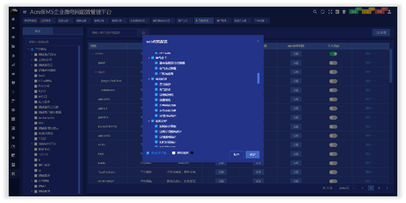Viewport: 406px width, 203px height.
Task: Select the 企业 tab in left panel
Action: (x=38, y=31)
